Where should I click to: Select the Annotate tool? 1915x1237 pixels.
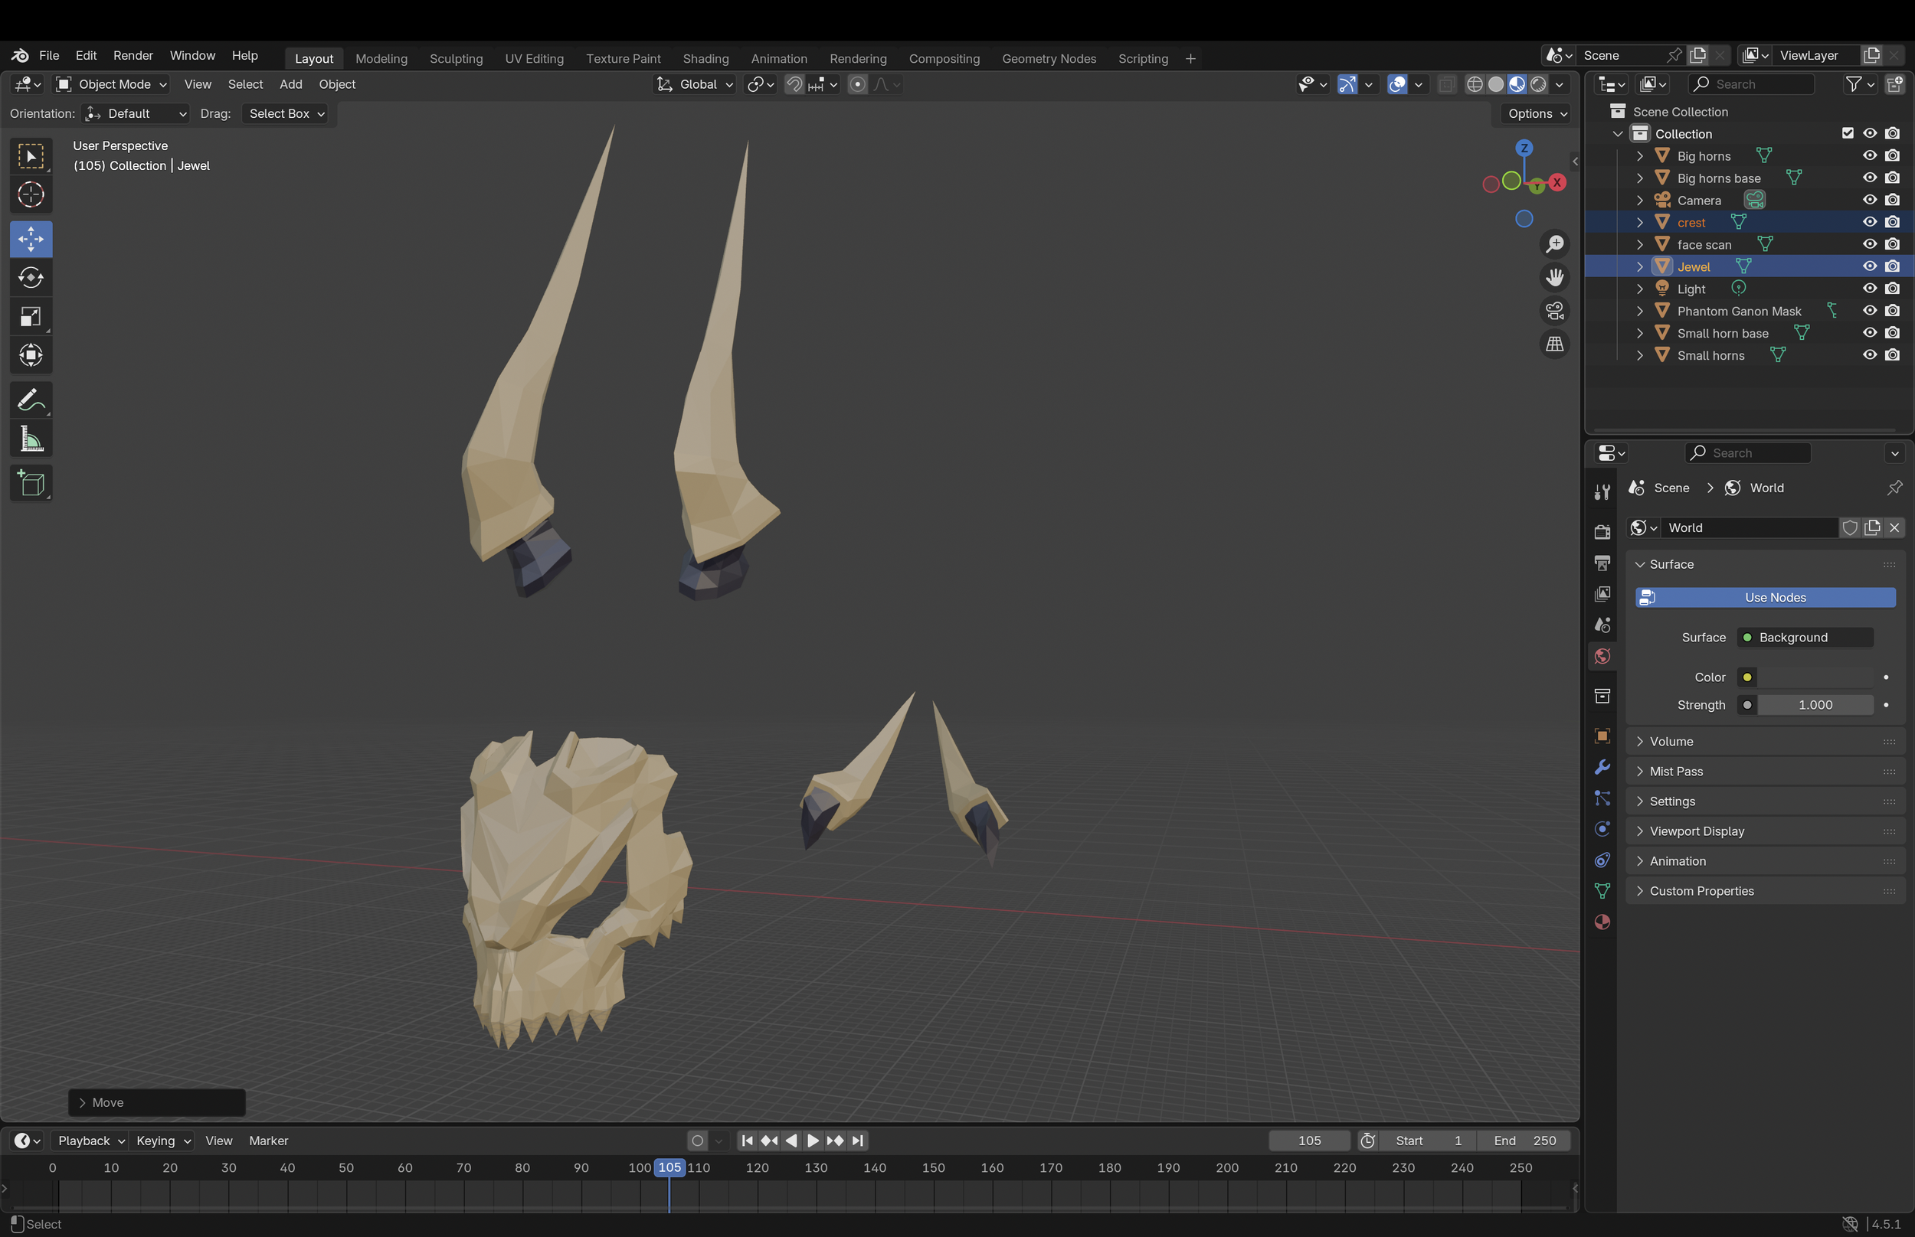(31, 400)
